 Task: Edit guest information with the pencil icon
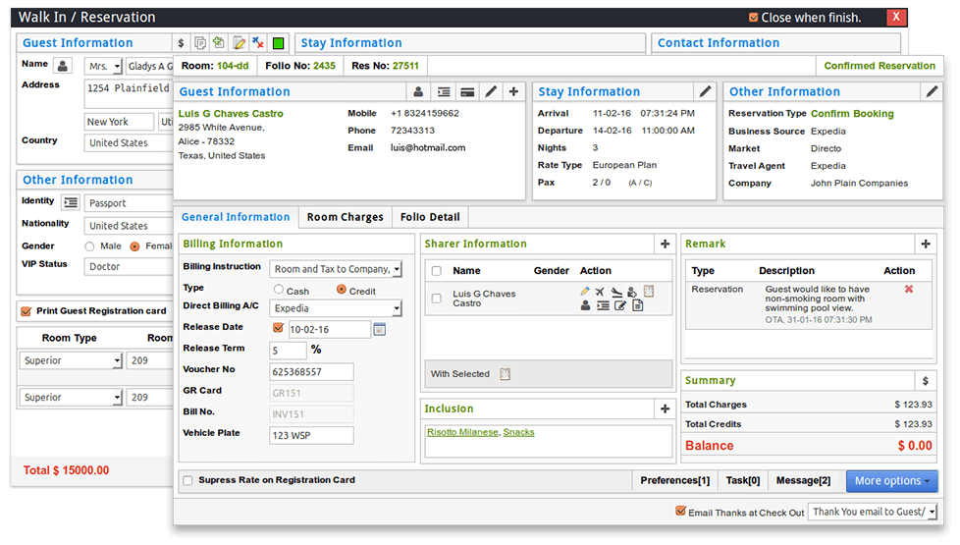(x=491, y=92)
